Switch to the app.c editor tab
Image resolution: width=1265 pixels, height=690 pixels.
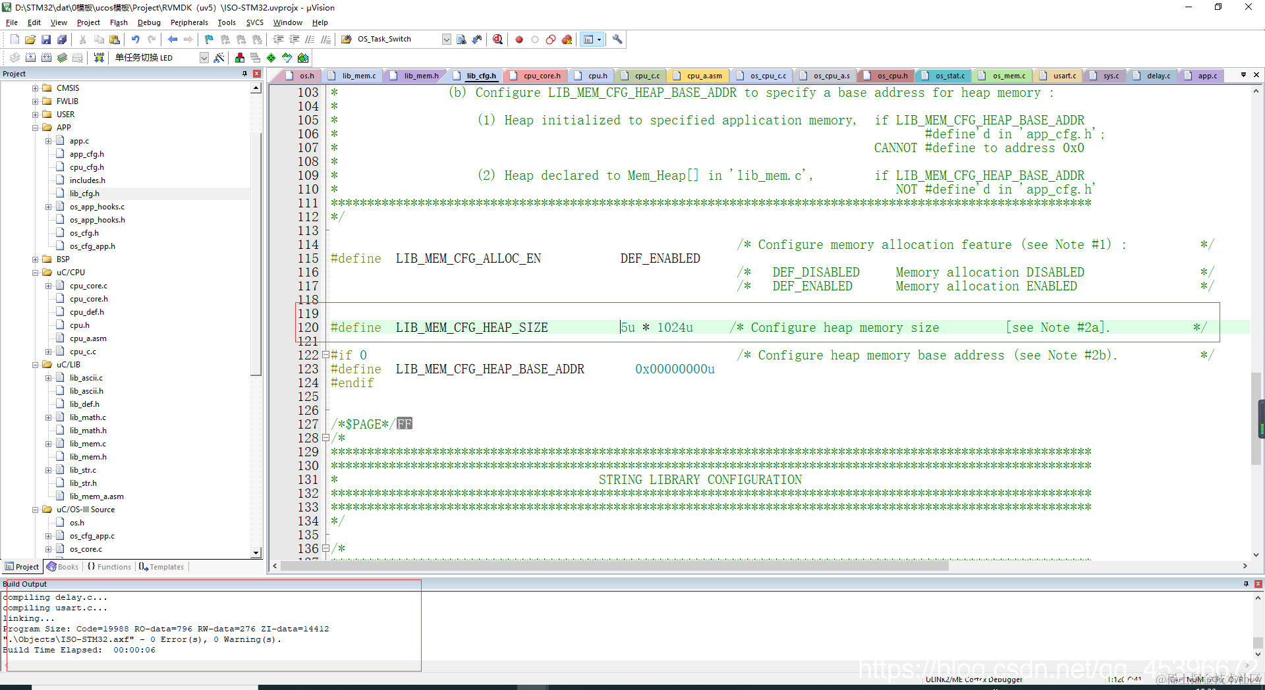[x=1202, y=76]
